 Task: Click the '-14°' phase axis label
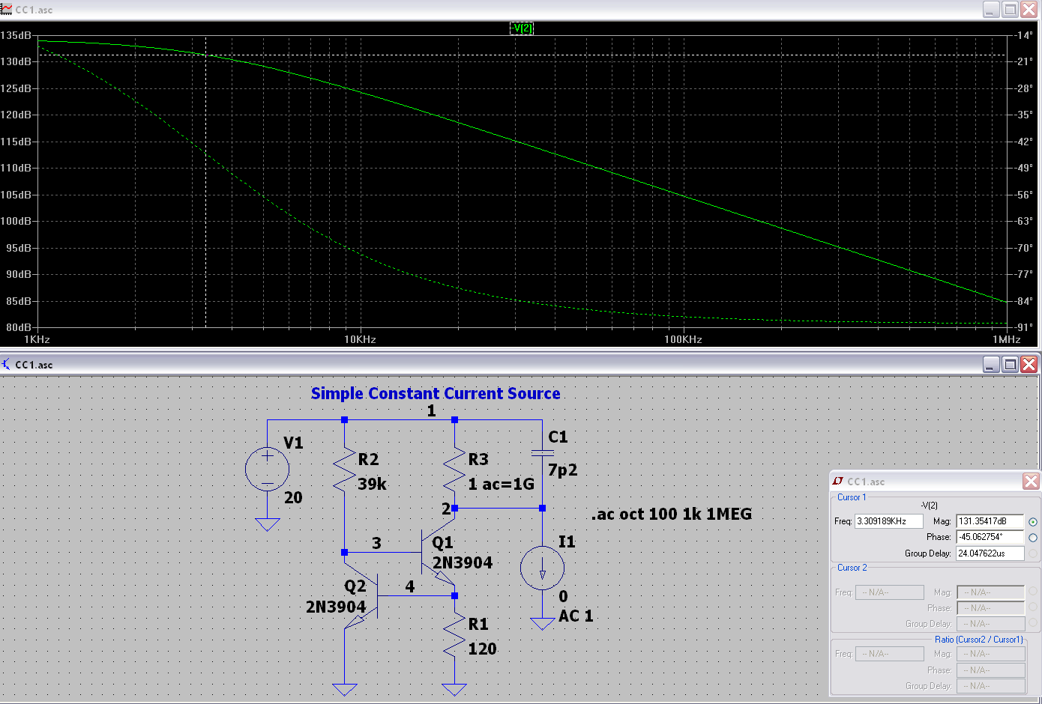[1024, 35]
